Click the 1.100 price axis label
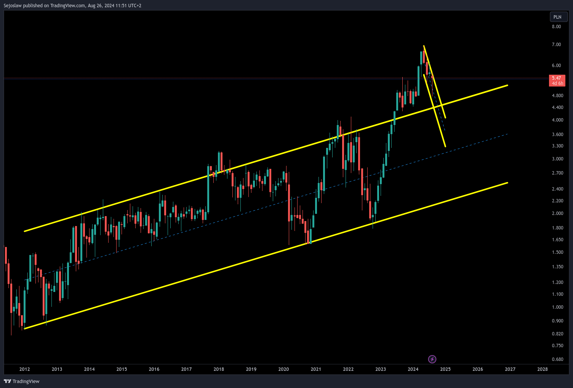This screenshot has width=573, height=388. pos(557,294)
